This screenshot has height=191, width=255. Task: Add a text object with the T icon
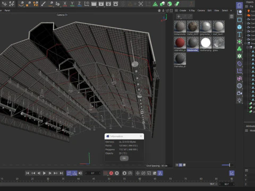point(240,34)
